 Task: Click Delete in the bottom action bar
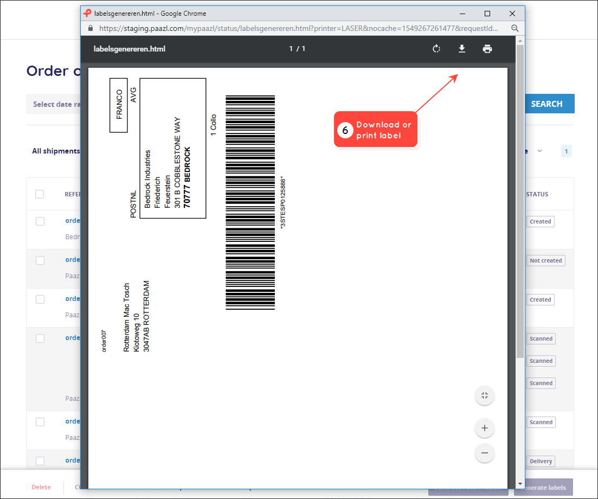point(41,487)
